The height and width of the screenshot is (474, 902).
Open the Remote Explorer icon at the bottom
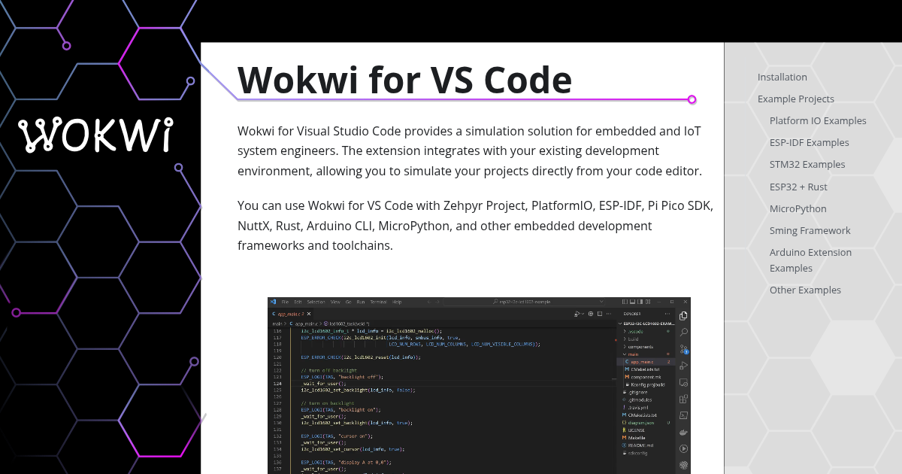pyautogui.click(x=683, y=382)
